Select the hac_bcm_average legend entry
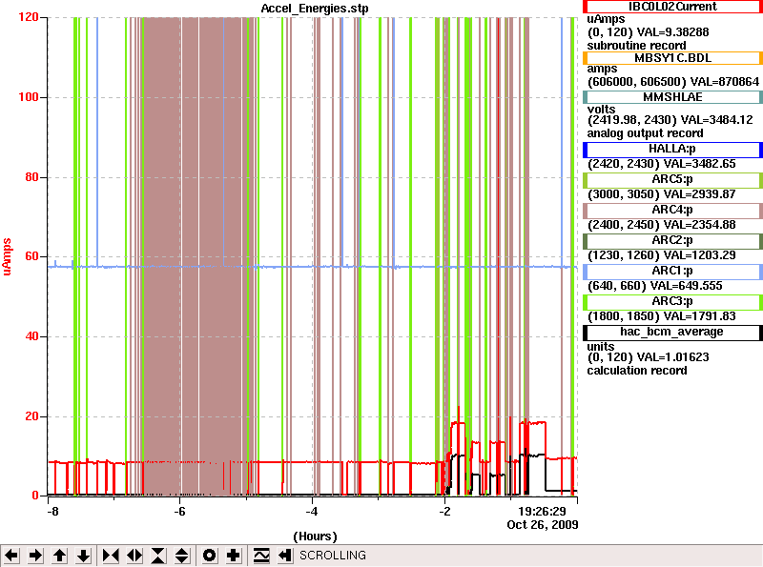Screen dimensions: 763x567 point(672,333)
